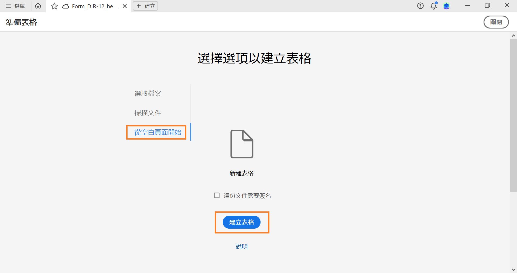This screenshot has height=273, width=517.
Task: Select the 新建表格 blank document icon
Action: (241, 144)
